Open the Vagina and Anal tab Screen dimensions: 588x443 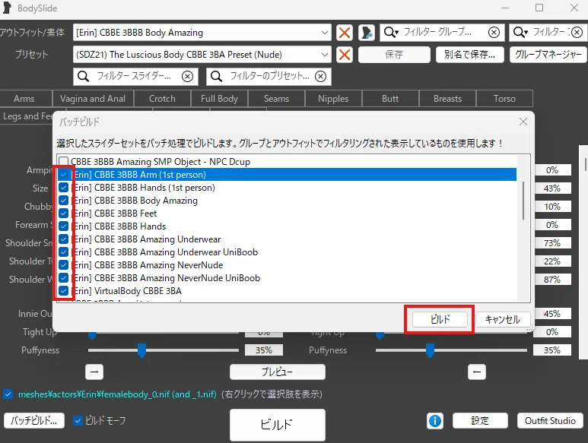93,99
